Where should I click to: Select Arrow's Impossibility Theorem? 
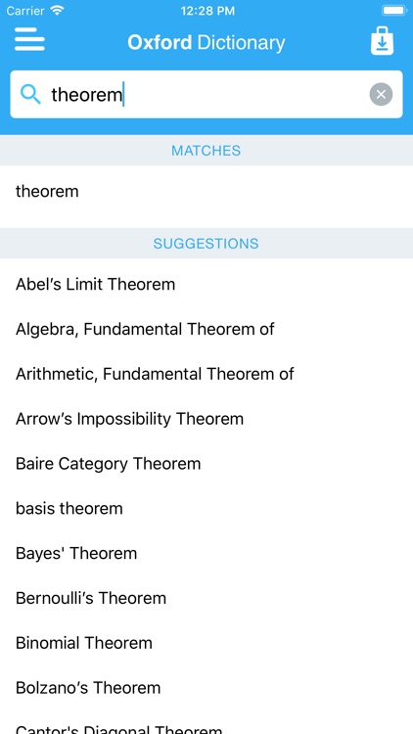pos(206,419)
